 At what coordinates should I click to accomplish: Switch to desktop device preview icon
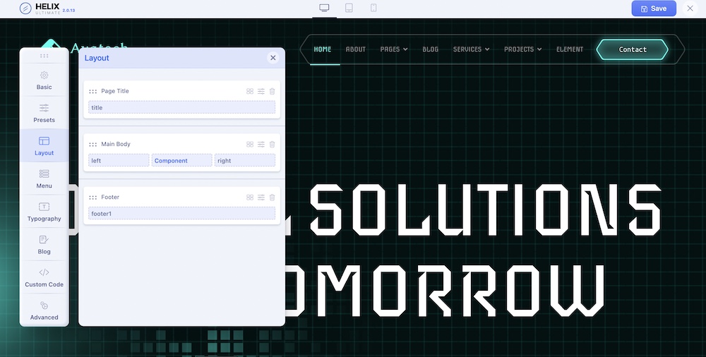click(324, 8)
